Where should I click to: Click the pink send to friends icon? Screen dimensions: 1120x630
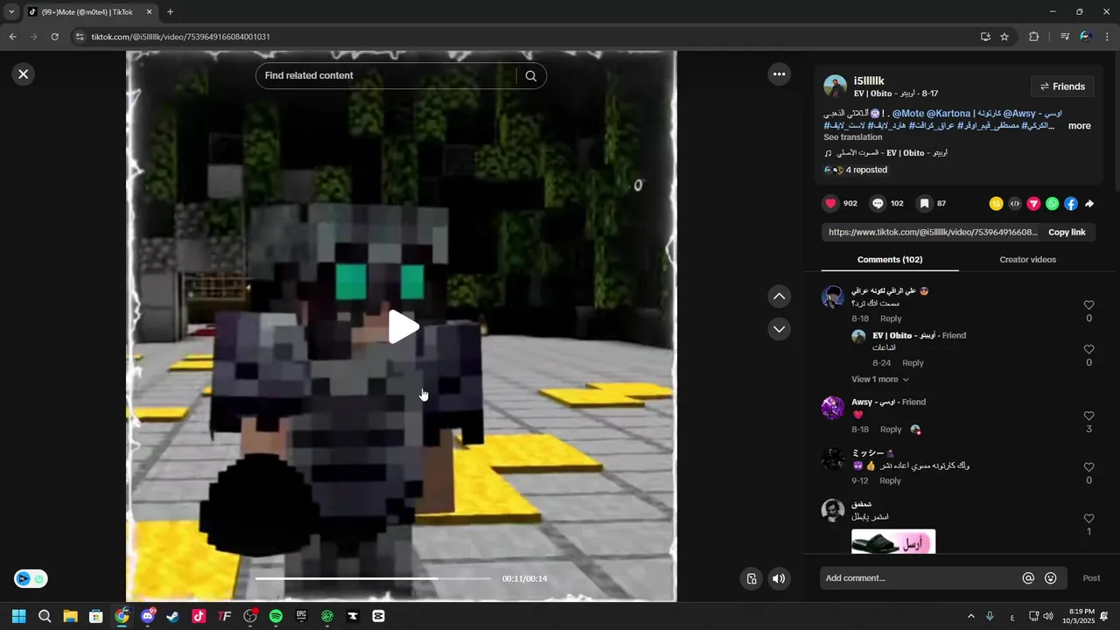pos(1033,204)
